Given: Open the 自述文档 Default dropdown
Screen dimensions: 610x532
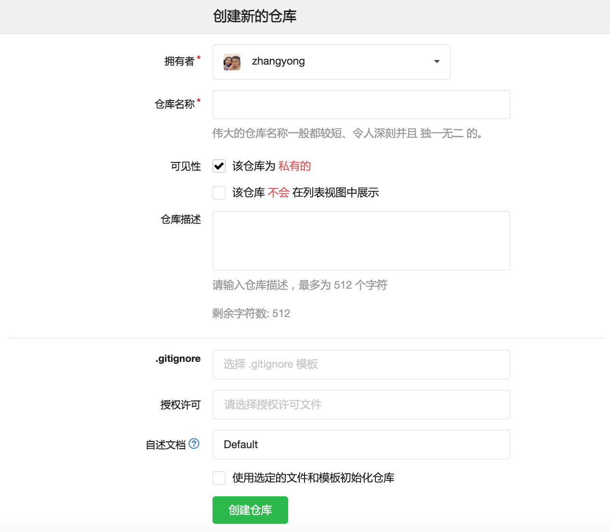Looking at the screenshot, I should point(361,445).
